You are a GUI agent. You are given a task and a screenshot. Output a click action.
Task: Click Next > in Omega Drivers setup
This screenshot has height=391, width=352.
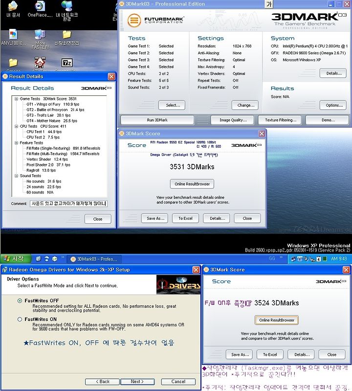click(x=137, y=382)
